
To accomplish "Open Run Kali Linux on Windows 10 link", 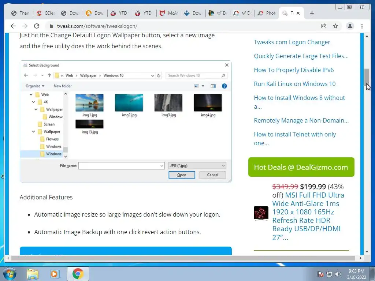I will click(x=295, y=84).
